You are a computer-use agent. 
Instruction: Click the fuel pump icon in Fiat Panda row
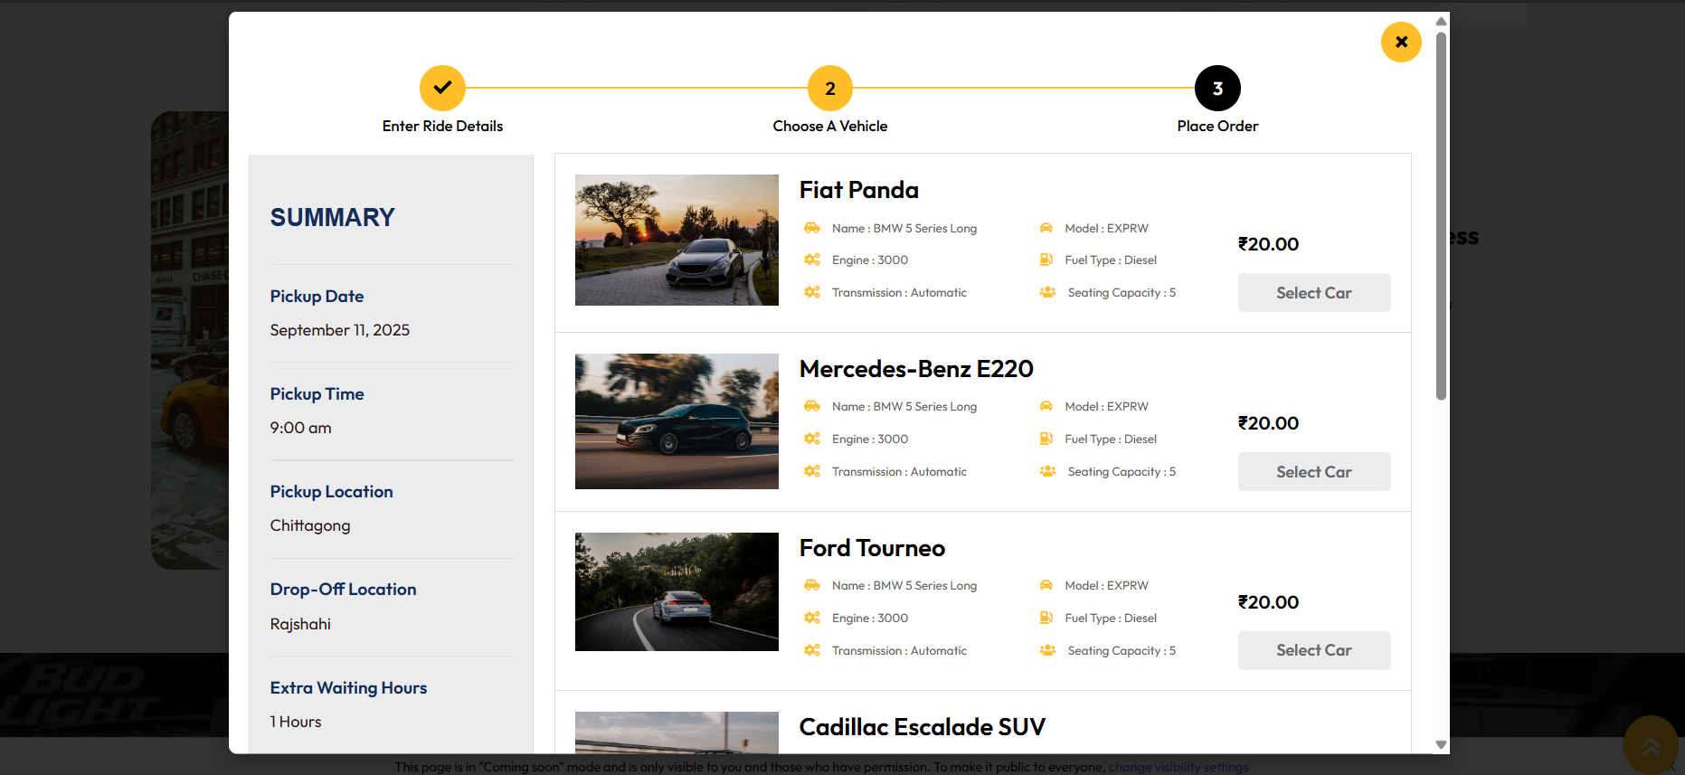pyautogui.click(x=1046, y=260)
